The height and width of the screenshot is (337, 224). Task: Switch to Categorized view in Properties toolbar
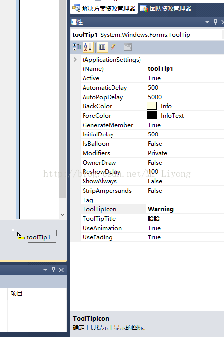pyautogui.click(x=77, y=47)
